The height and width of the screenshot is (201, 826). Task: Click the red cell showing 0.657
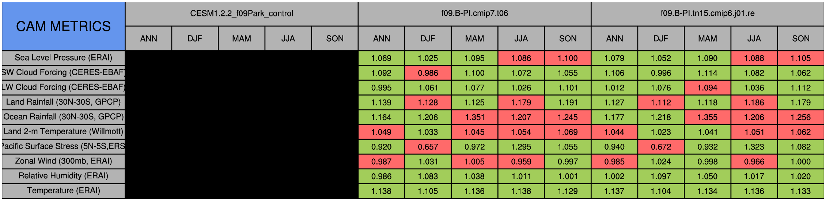(428, 147)
